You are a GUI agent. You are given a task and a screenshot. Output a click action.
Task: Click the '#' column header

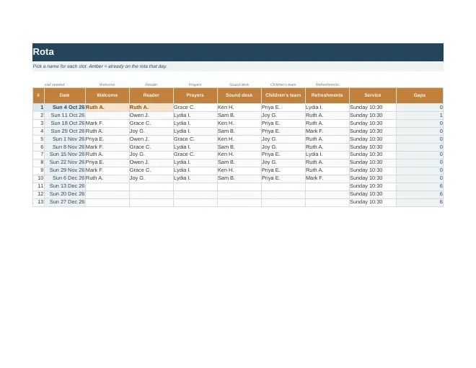tap(38, 95)
